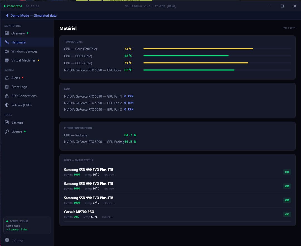Click the VaultAdmin v1.2 window title
This screenshot has height=246, width=301.
tap(151, 6)
